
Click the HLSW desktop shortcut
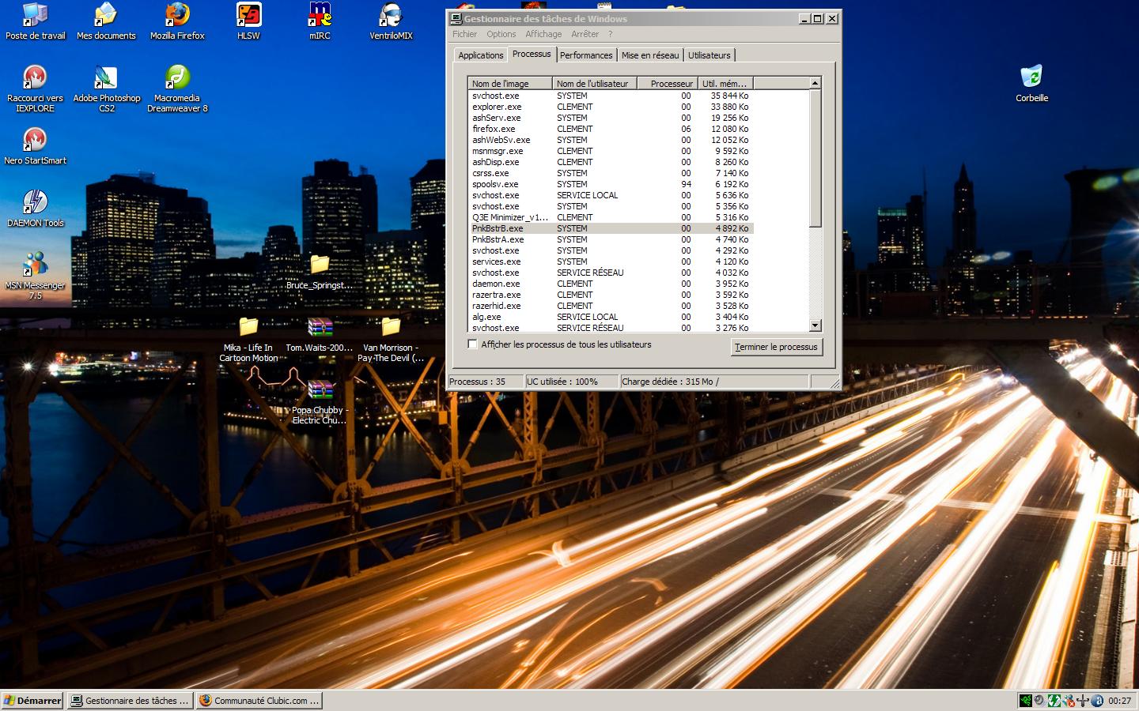pos(248,16)
